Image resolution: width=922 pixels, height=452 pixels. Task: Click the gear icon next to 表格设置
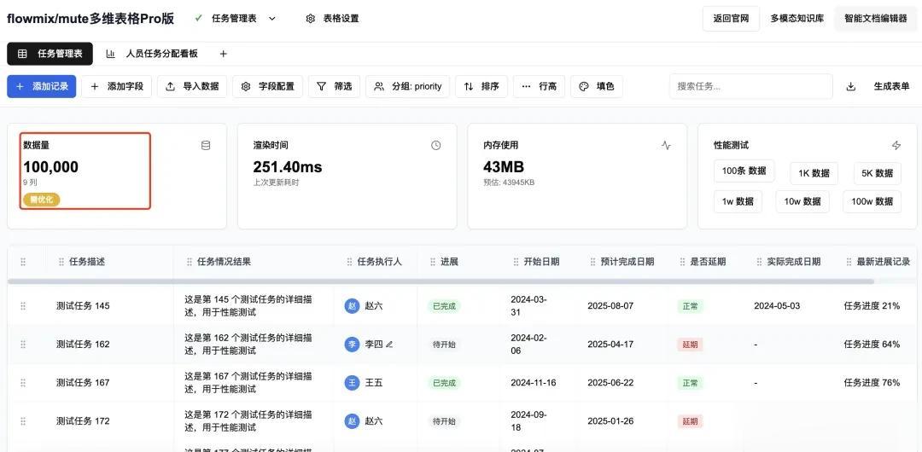[x=311, y=19]
